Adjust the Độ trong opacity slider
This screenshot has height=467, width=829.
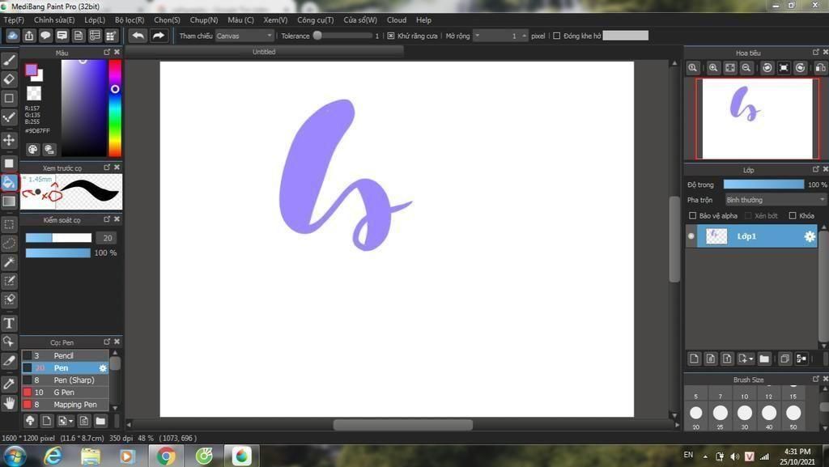[763, 185]
